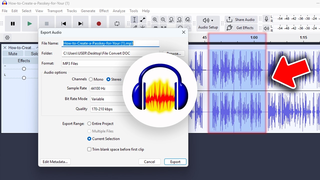Click the track pan slider knob

coord(24,78)
